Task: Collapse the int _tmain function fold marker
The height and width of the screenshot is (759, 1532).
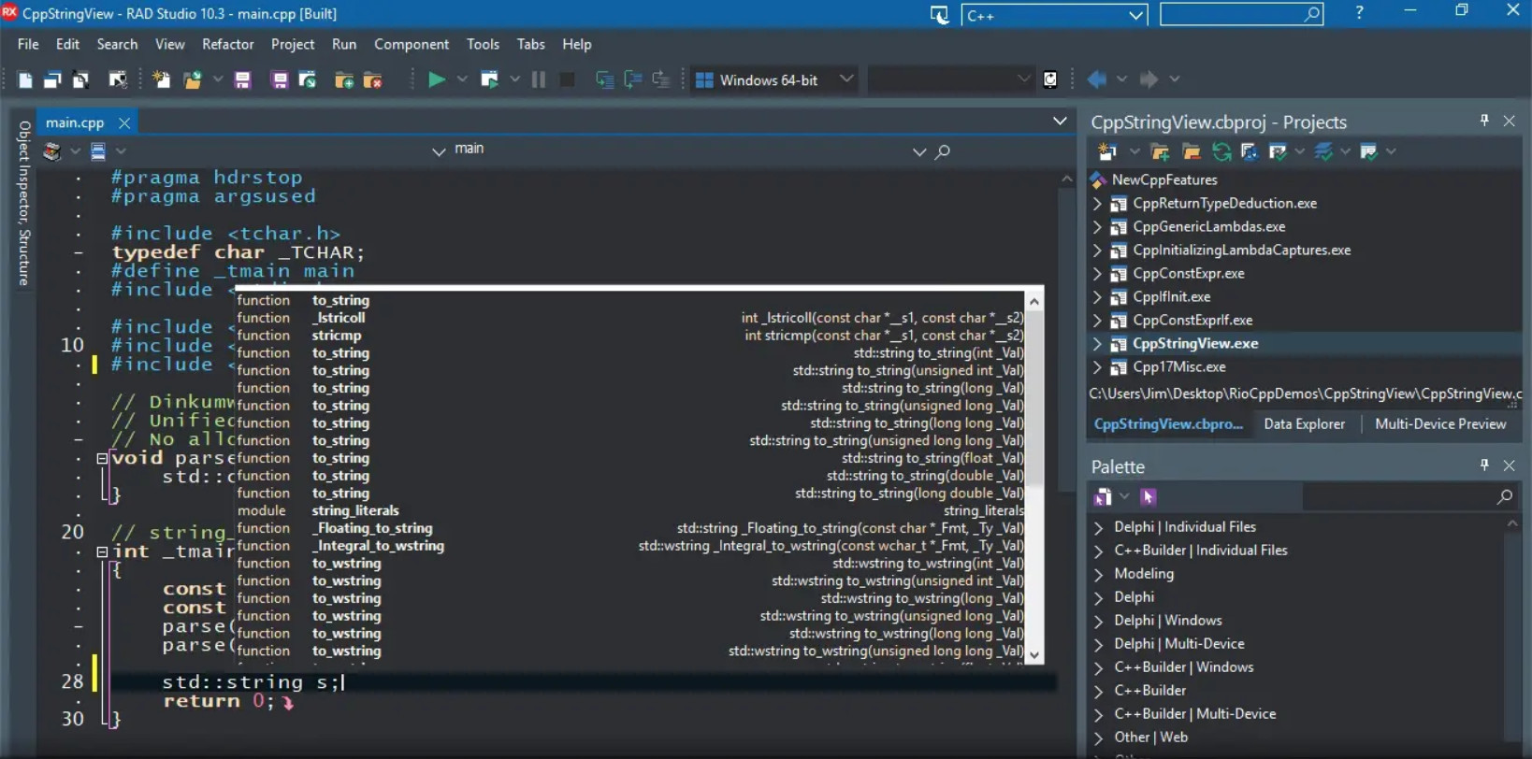Action: point(102,551)
